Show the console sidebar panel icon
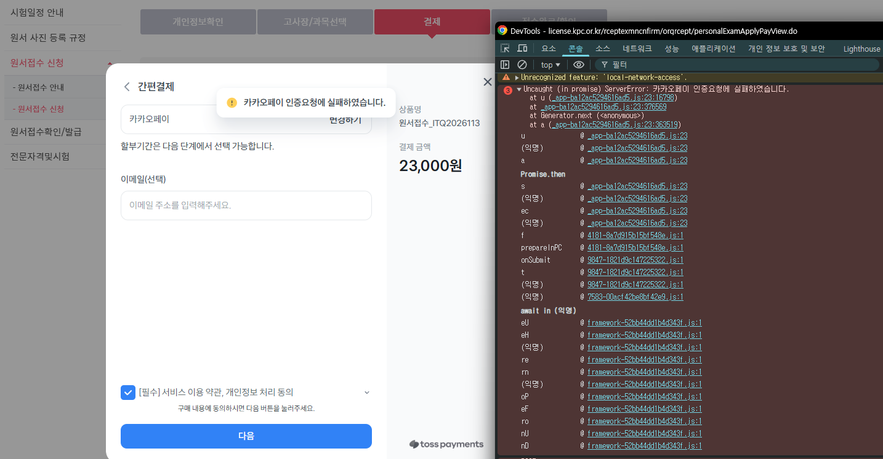Image resolution: width=883 pixels, height=459 pixels. coord(505,65)
